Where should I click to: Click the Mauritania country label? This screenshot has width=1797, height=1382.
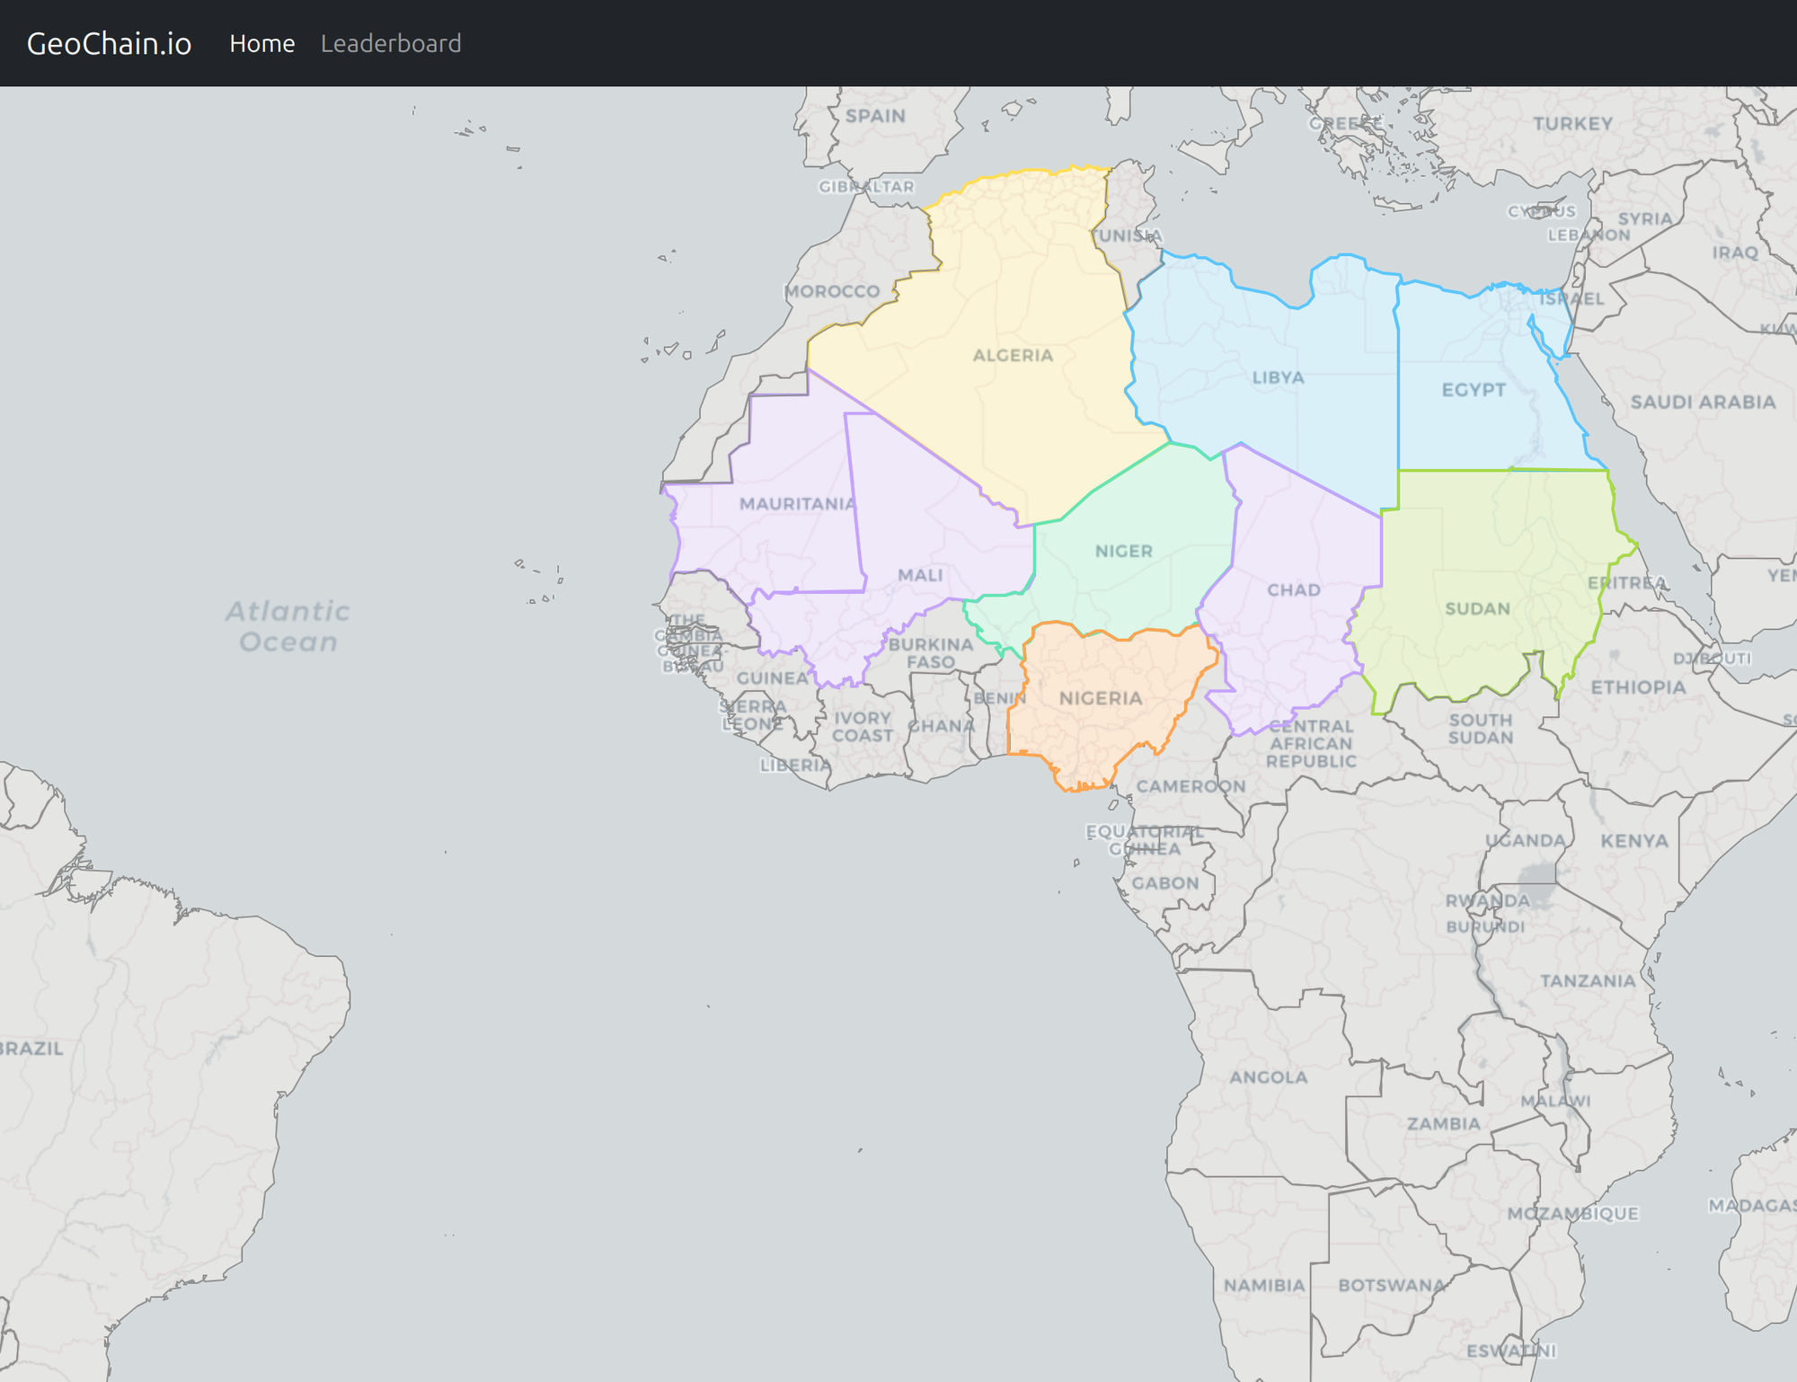pos(798,503)
